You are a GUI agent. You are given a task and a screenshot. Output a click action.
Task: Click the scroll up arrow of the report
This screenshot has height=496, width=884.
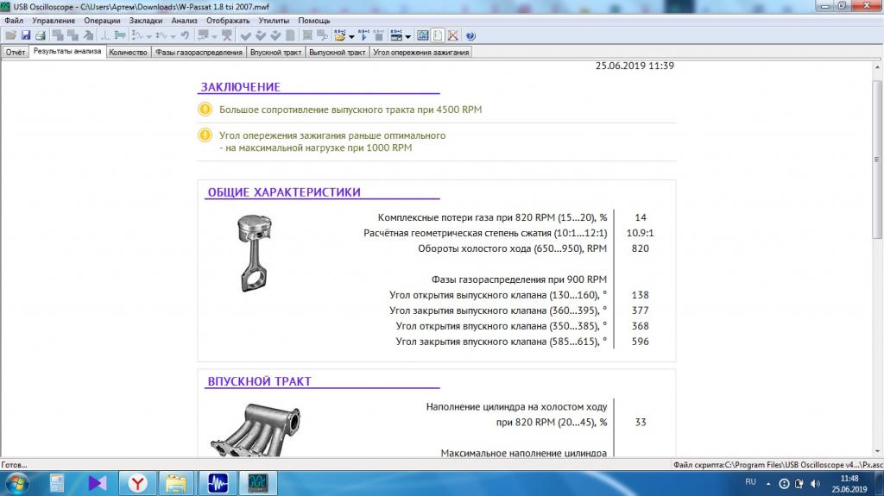(x=877, y=67)
